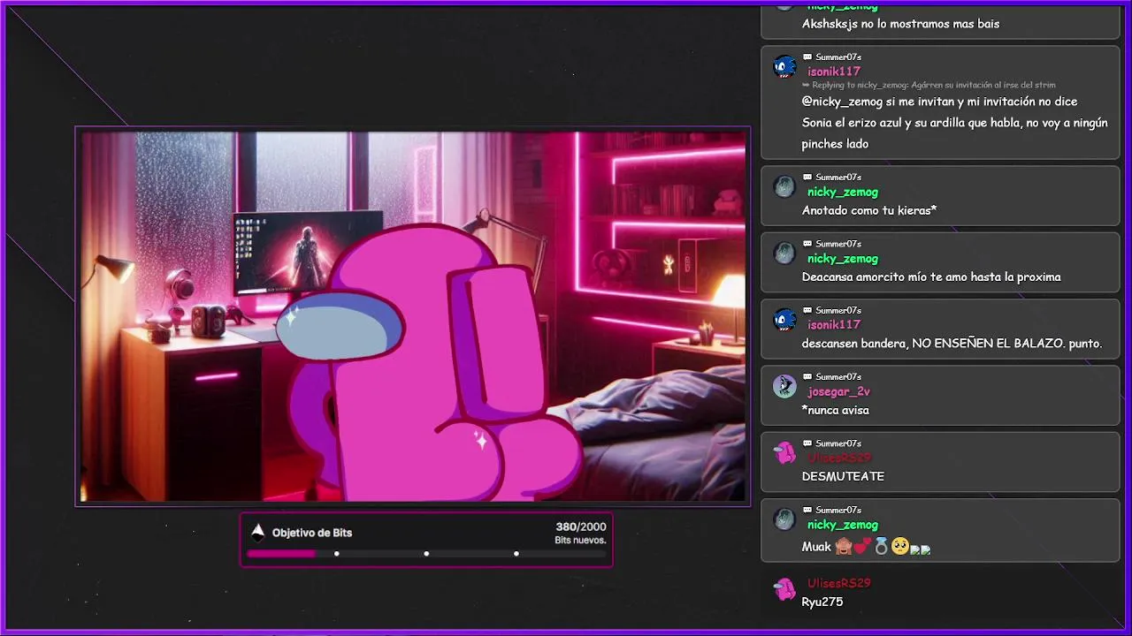Viewport: 1132px width, 636px height.
Task: Click the message 'Anotado como tu kieras*'
Action: 869,210
